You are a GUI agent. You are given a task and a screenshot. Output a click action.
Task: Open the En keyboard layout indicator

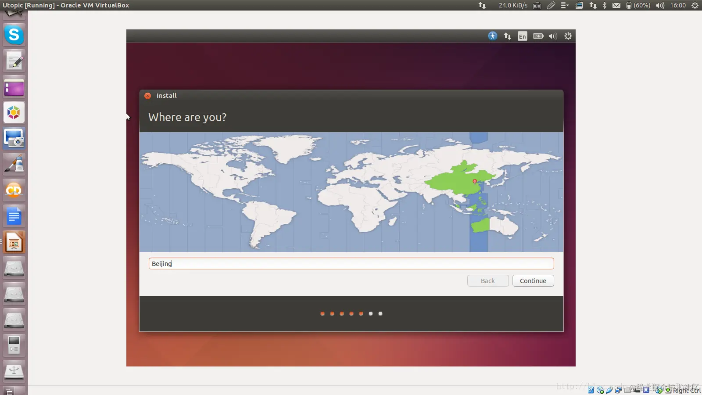pos(522,36)
